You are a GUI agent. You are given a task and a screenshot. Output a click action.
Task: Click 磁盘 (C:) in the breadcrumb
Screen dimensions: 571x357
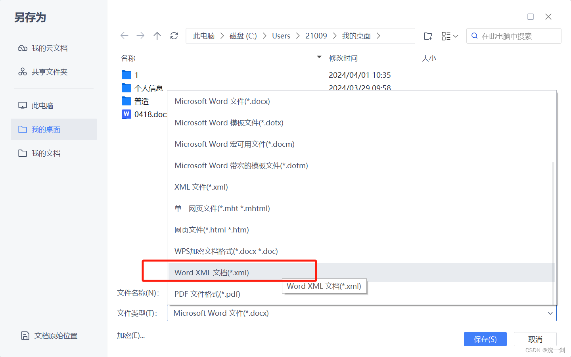click(x=243, y=36)
